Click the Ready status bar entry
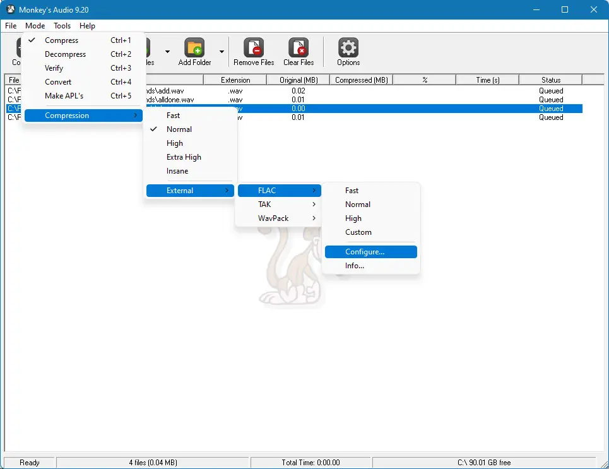609x469 pixels. (30, 463)
